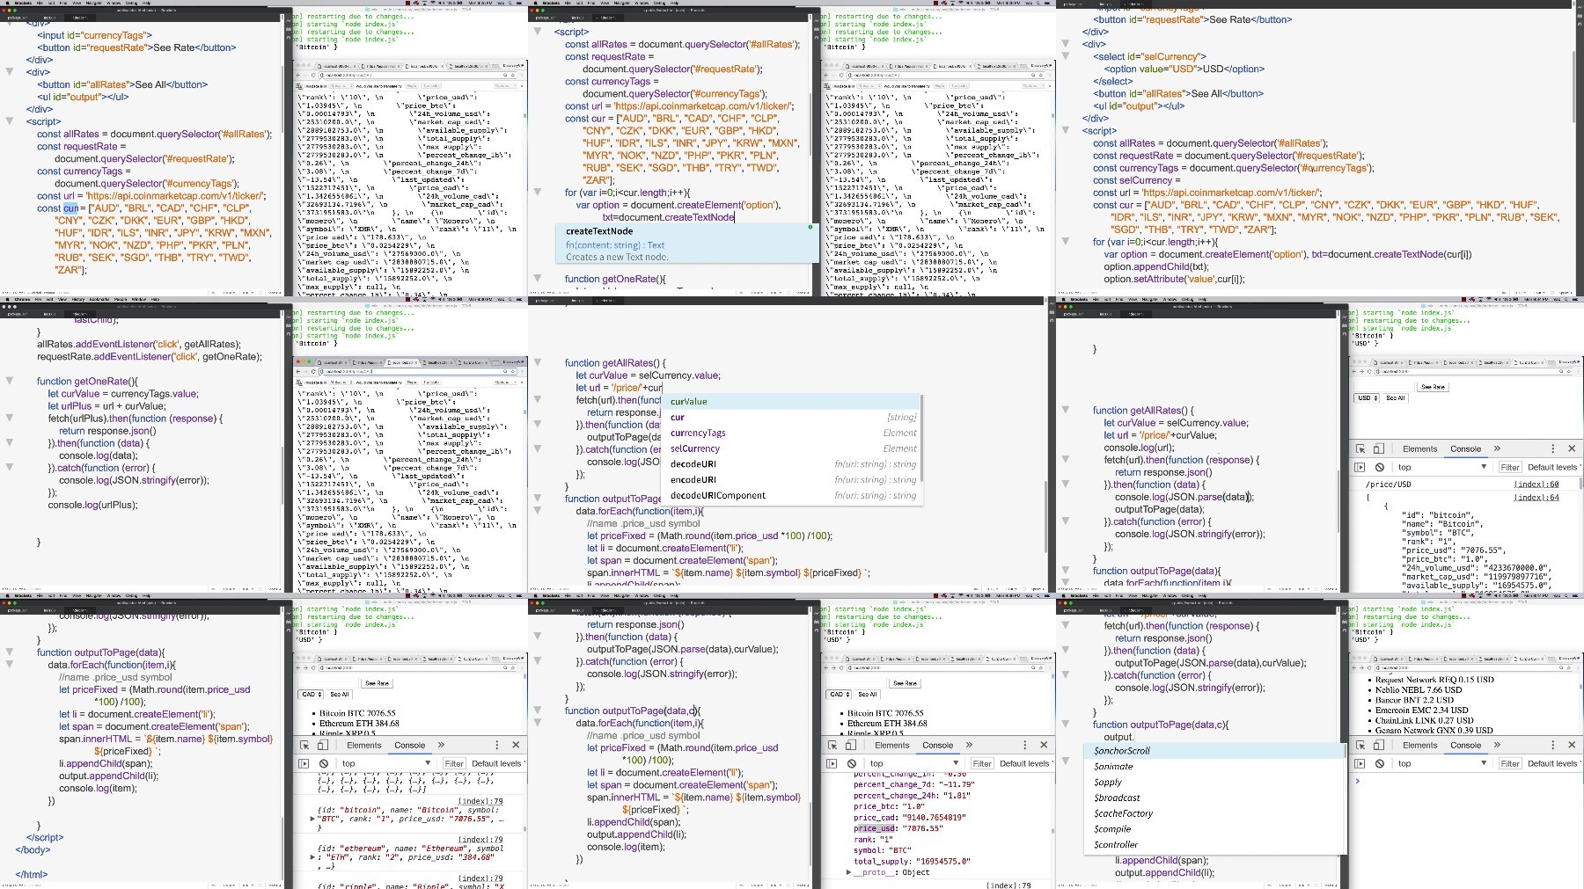This screenshot has height=889, width=1584.
Task: Click Filter field in DevTools logging /price/USD
Action: point(1510,467)
